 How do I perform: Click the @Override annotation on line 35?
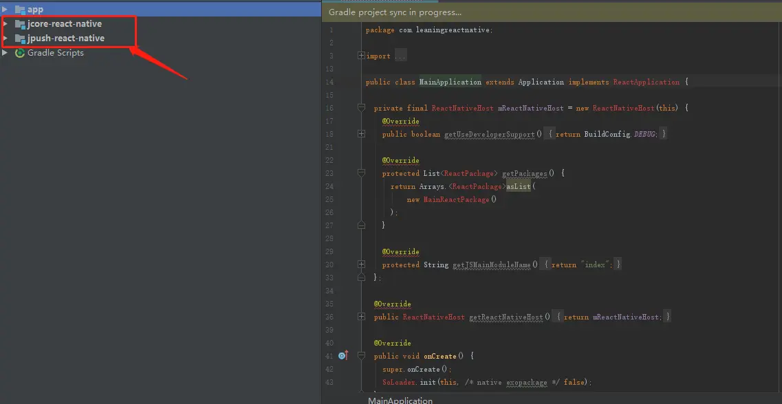click(x=392, y=304)
